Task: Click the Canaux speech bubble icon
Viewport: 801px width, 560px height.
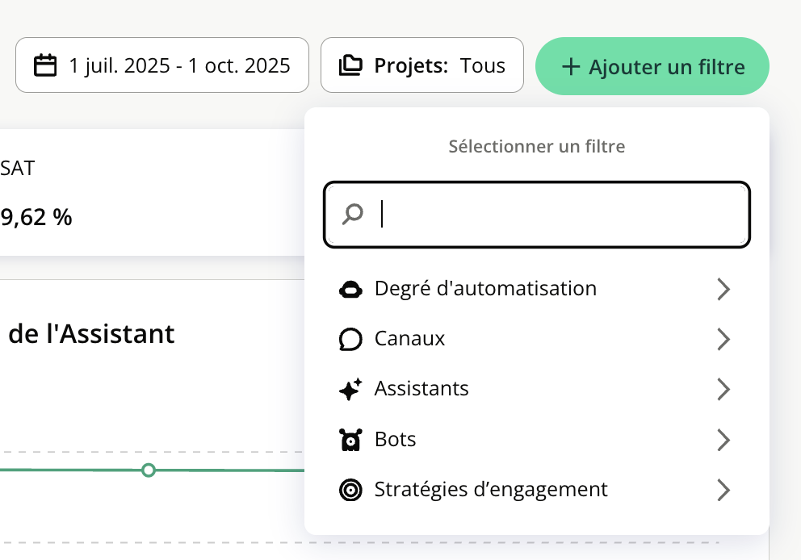Action: 350,339
